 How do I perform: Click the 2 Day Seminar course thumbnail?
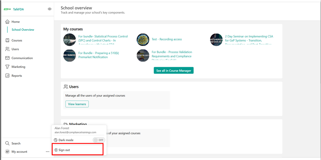coord(216,40)
